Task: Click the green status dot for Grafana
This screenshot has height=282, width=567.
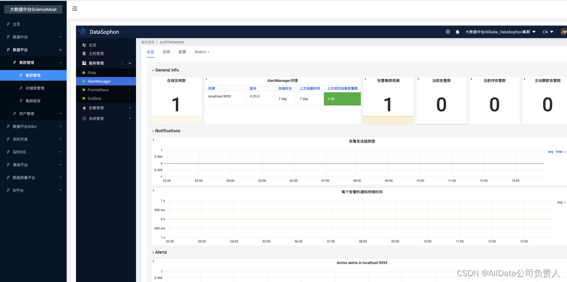Action: point(84,98)
